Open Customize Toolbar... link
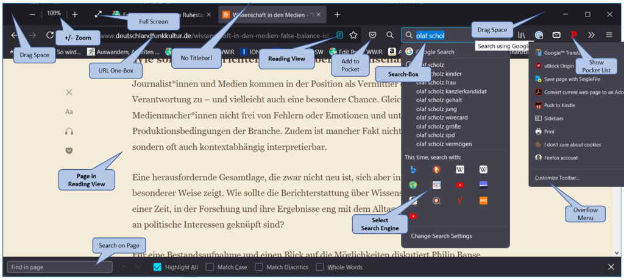The image size is (624, 280). click(557, 178)
